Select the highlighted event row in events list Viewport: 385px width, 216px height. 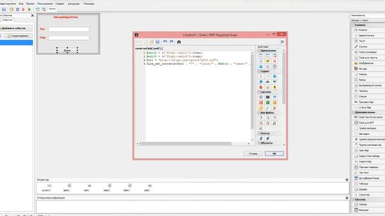tap(16, 43)
